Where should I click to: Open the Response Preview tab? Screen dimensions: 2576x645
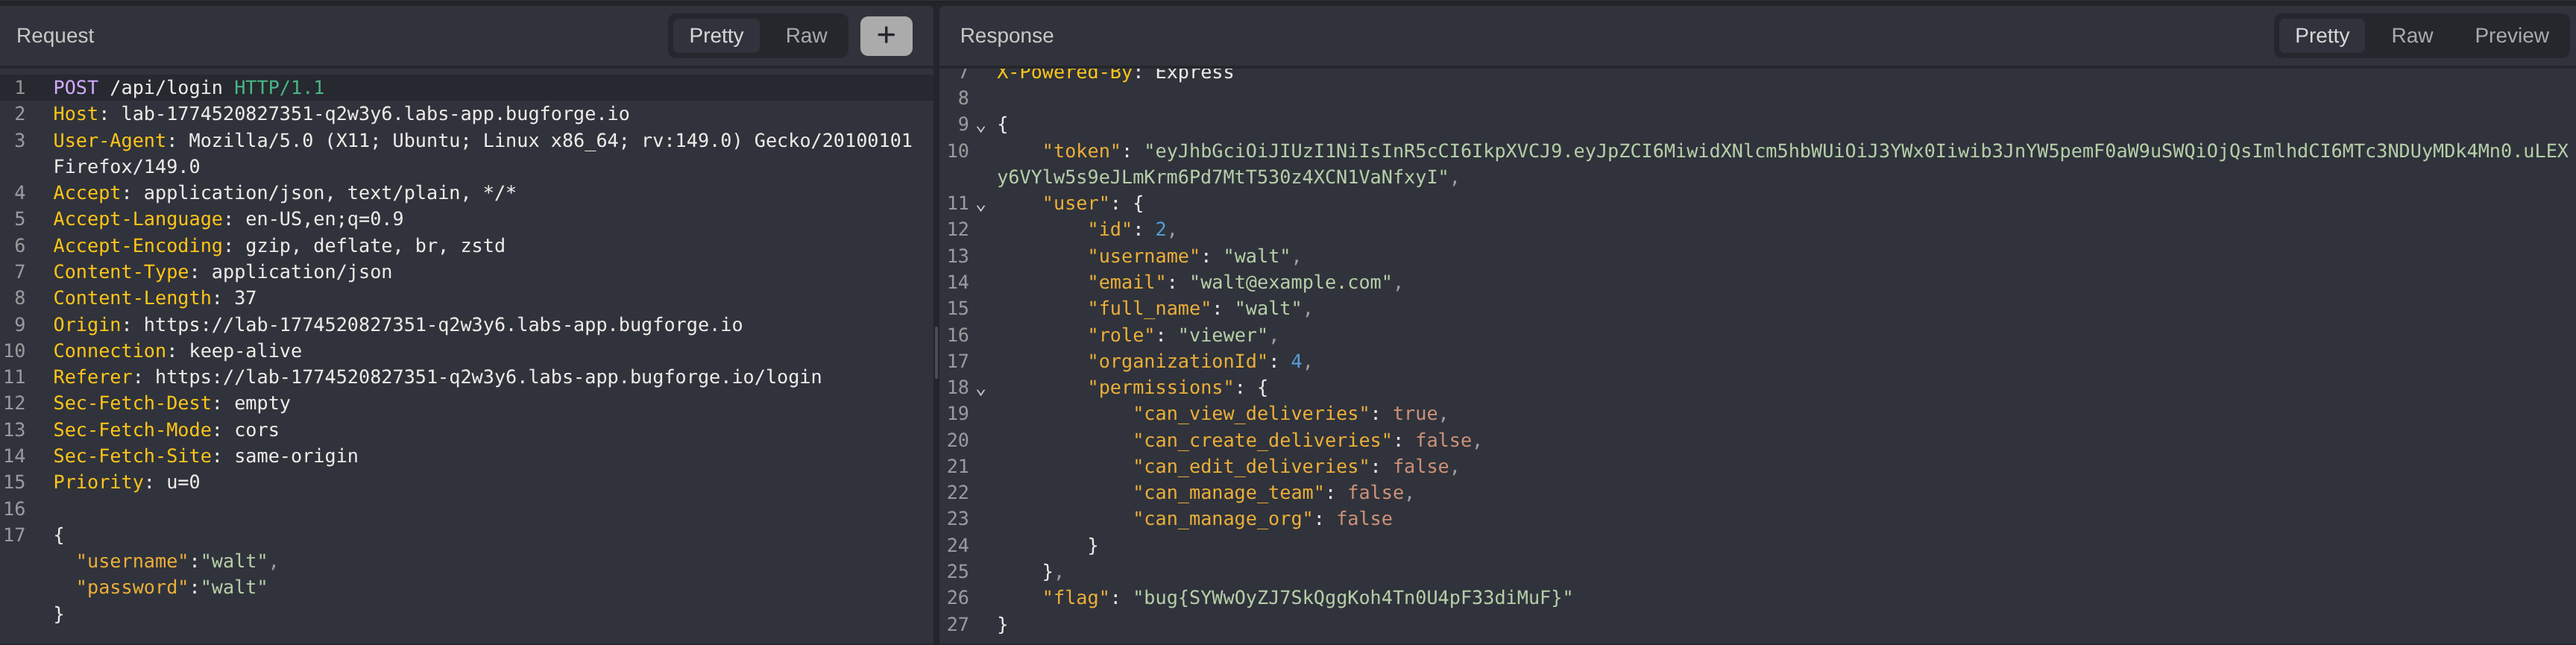2510,36
